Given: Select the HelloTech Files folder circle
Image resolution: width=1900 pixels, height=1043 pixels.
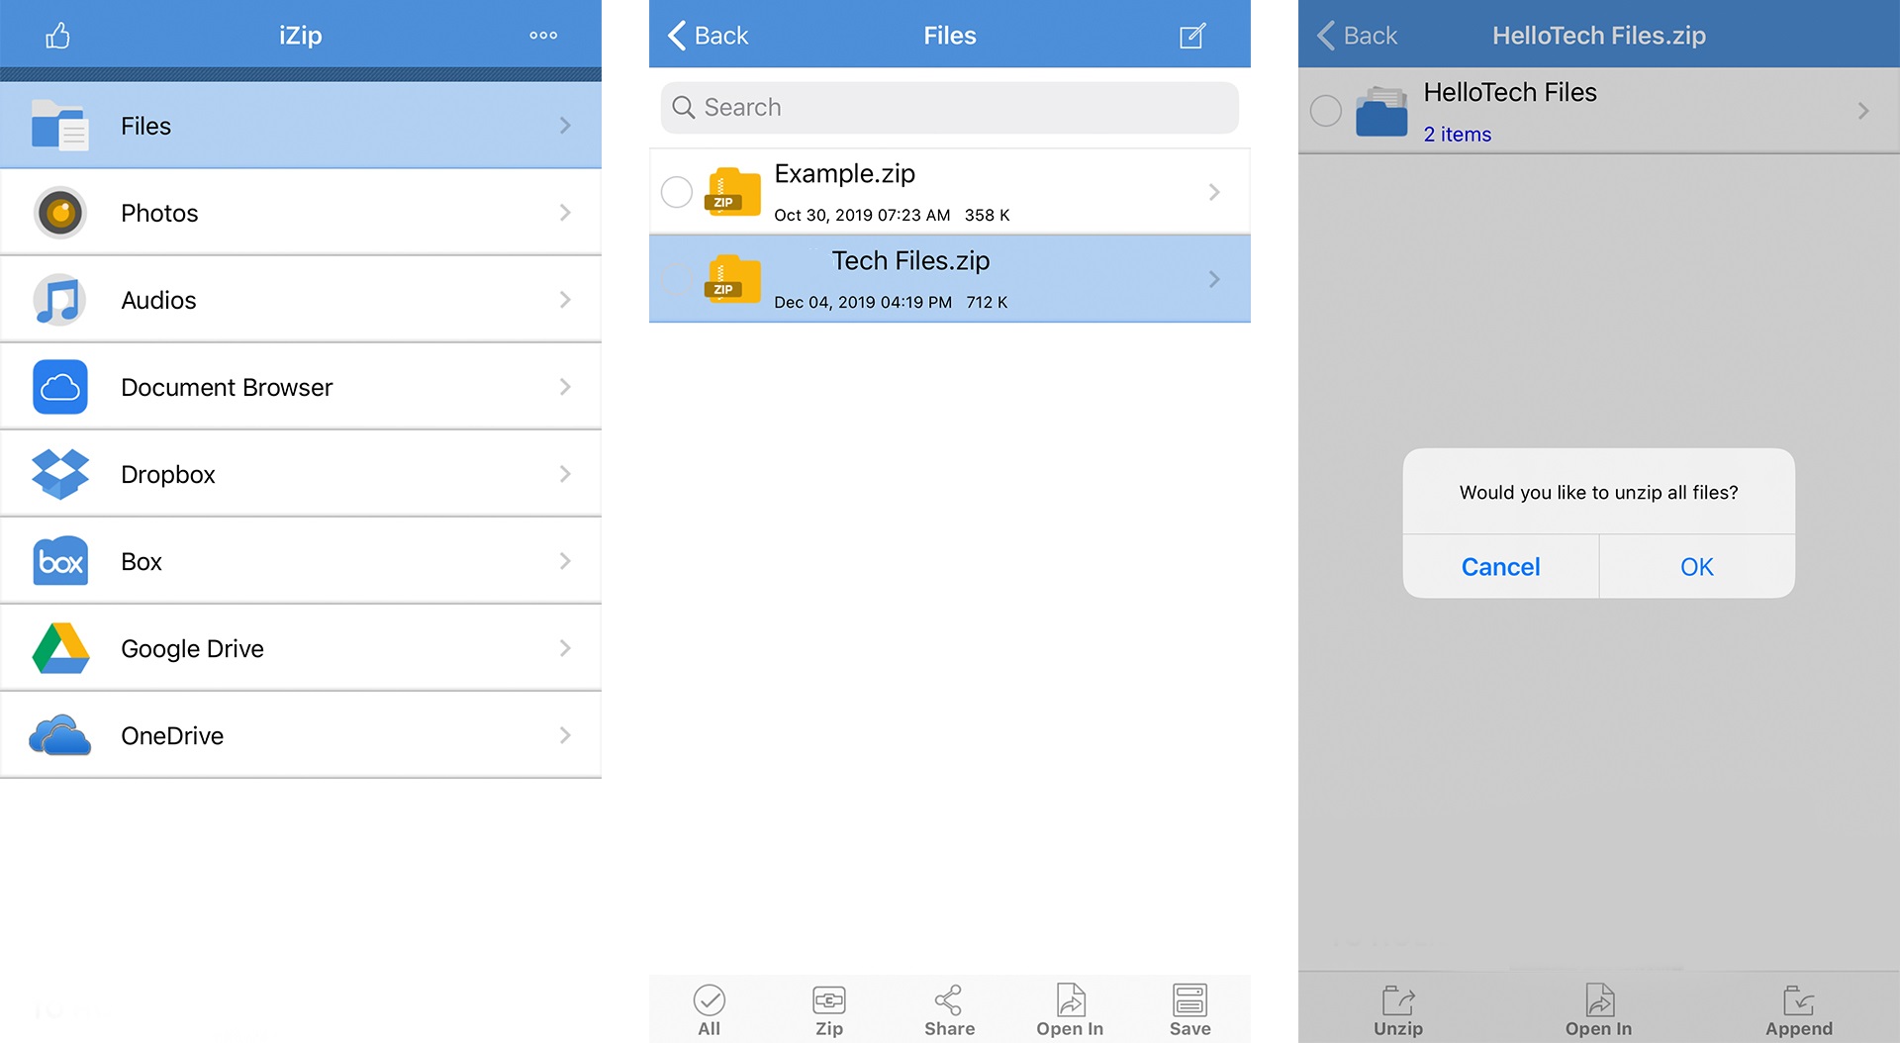Looking at the screenshot, I should pos(1326,111).
